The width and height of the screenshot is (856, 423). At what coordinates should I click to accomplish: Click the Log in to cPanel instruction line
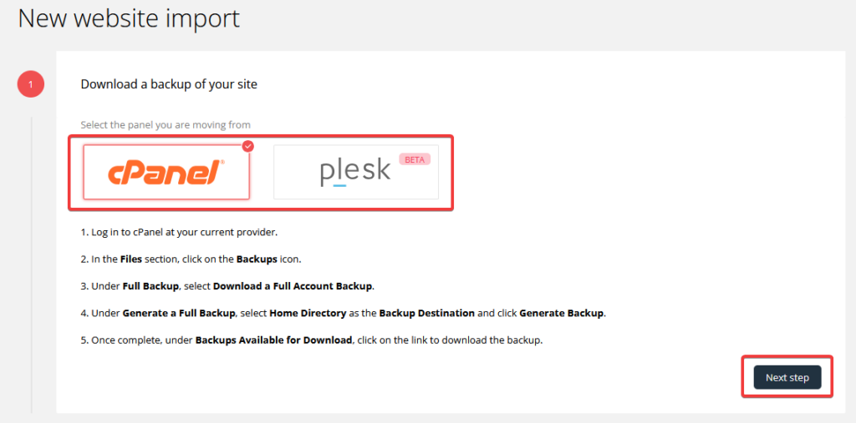180,232
